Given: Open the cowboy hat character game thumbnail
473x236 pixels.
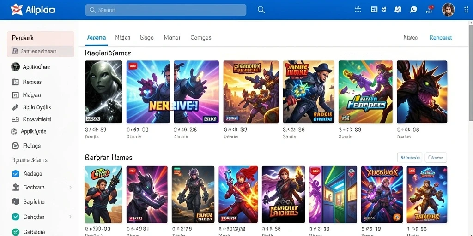Looking at the screenshot, I should [309, 92].
